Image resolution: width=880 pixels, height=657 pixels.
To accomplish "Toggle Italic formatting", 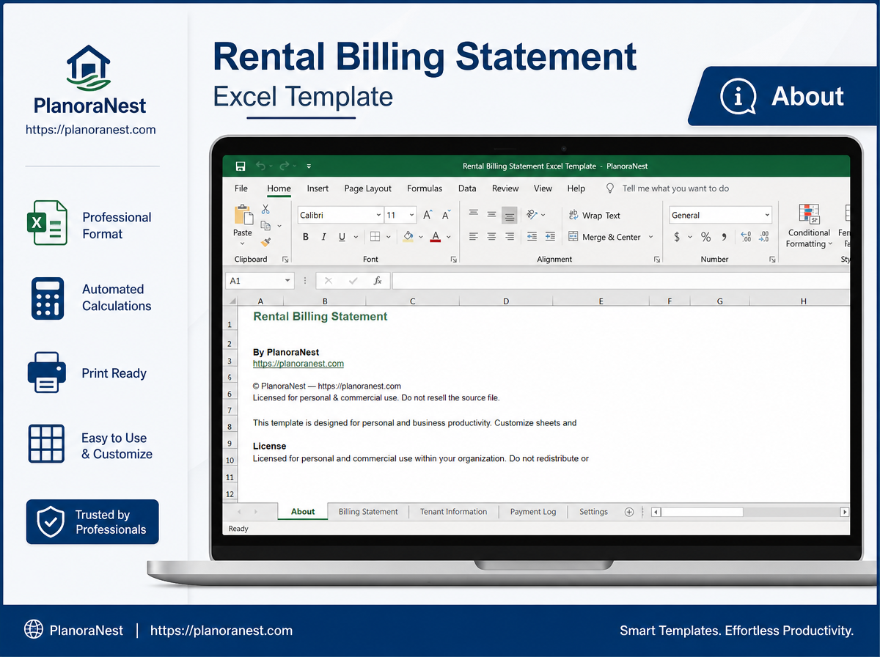I will pyautogui.click(x=324, y=237).
